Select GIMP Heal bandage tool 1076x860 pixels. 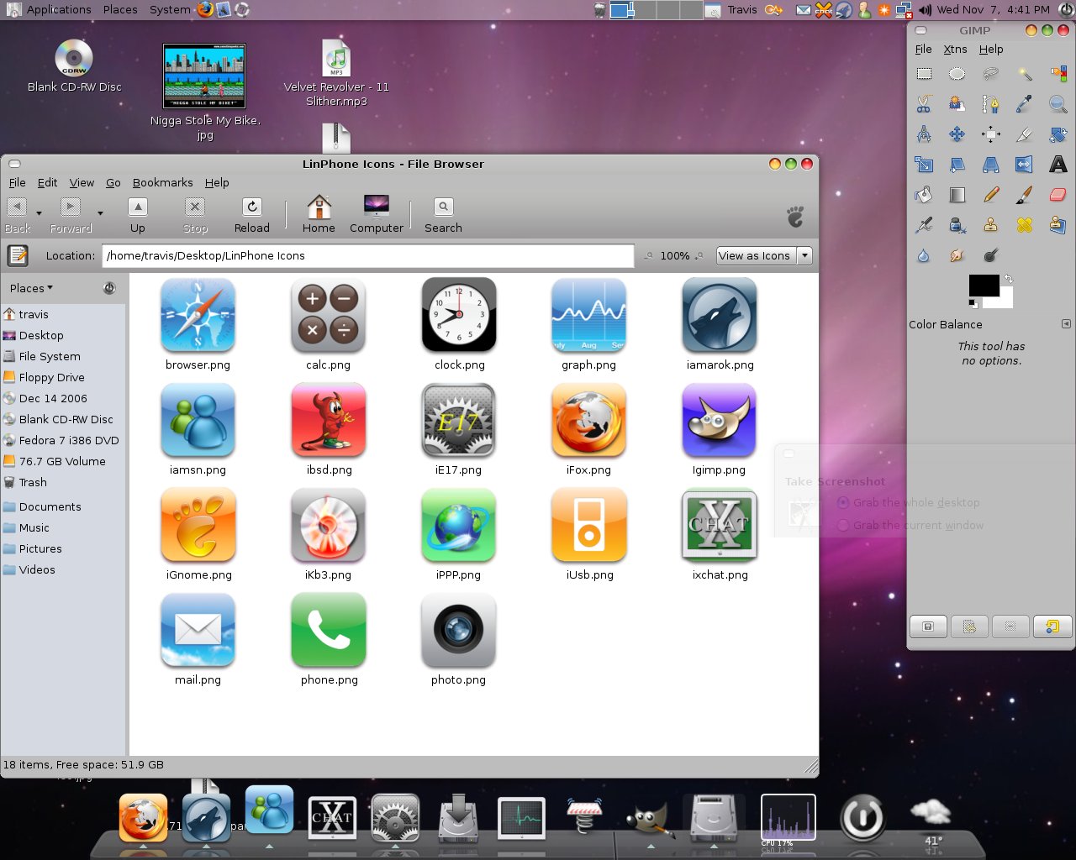coord(1024,225)
